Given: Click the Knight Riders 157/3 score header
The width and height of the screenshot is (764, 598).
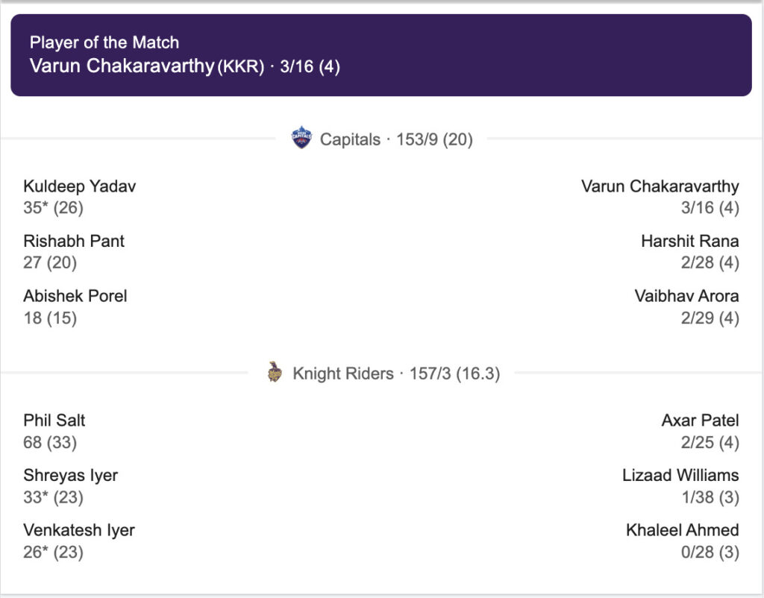Looking at the screenshot, I should 395,374.
